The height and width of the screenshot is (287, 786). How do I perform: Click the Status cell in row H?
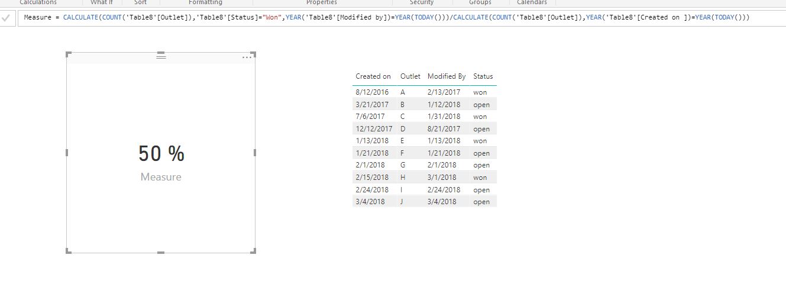(x=480, y=178)
